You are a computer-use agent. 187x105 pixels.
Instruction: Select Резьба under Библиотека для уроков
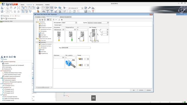point(42,50)
